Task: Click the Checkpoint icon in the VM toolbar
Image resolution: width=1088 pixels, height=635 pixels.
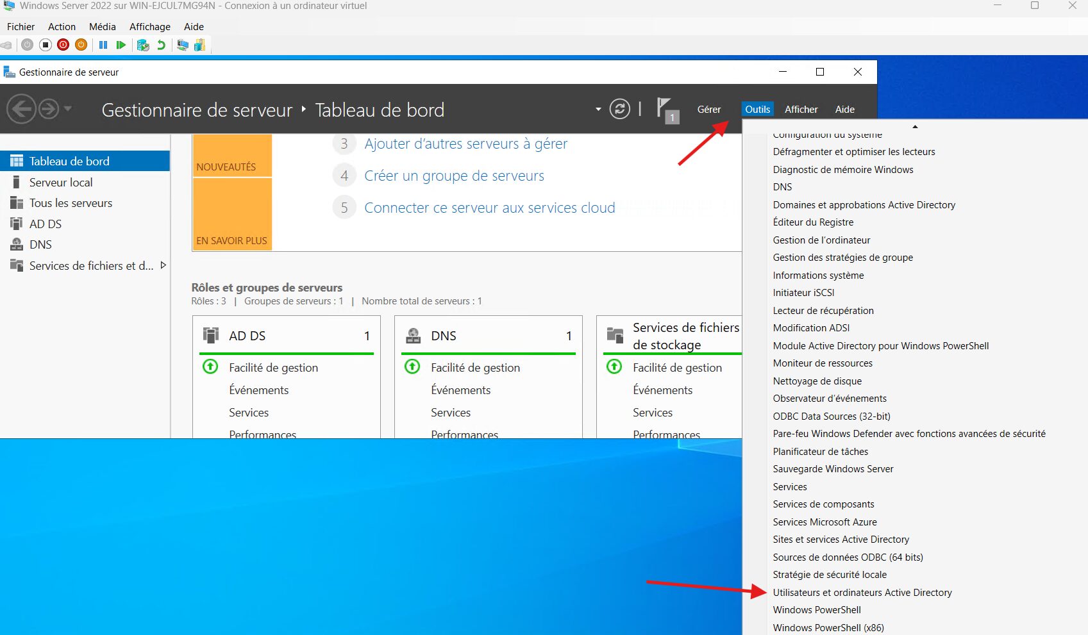Action: pos(143,45)
